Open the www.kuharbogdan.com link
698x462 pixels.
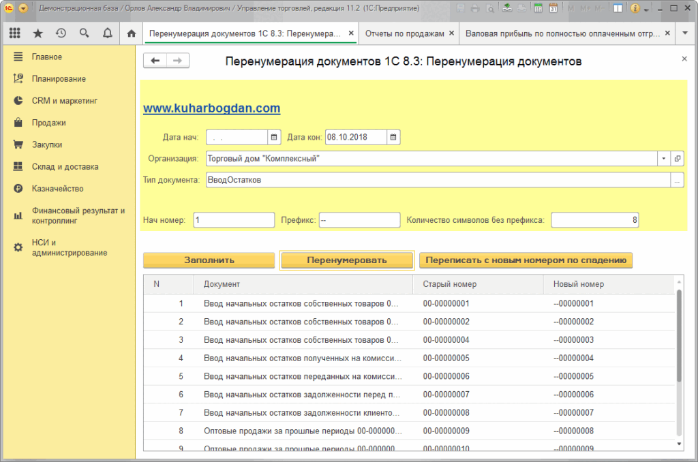211,108
